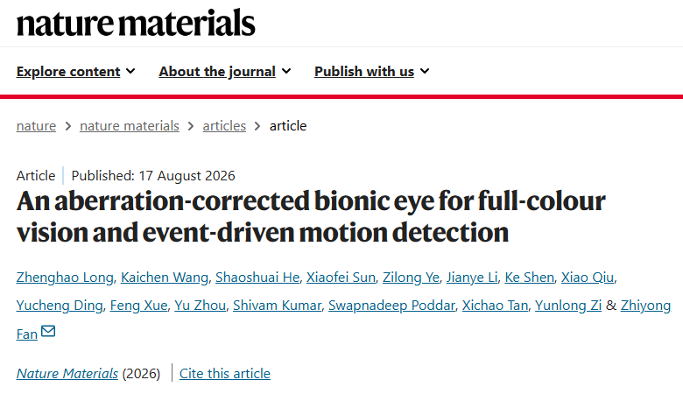
Task: Click author Zilong Ye
Action: pyautogui.click(x=412, y=278)
